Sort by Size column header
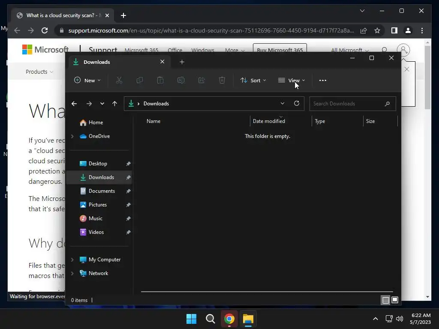The image size is (439, 329). (380, 121)
